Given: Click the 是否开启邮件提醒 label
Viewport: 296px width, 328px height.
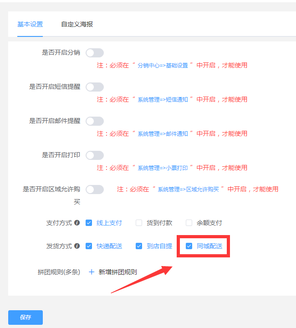Looking at the screenshot, I should point(55,121).
